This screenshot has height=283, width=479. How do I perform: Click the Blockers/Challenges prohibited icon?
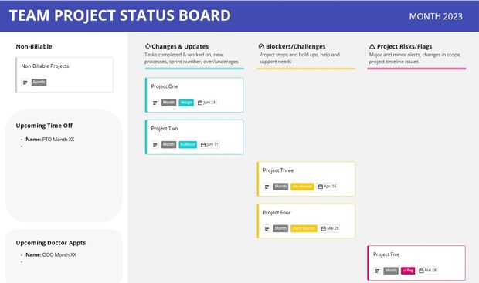261,46
